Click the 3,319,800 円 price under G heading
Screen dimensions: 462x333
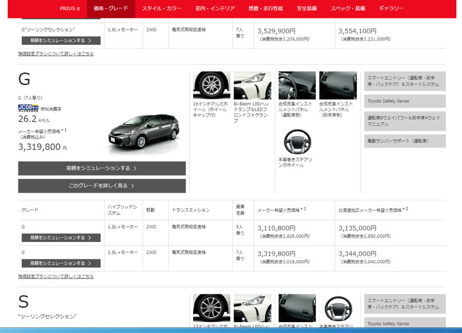click(42, 147)
